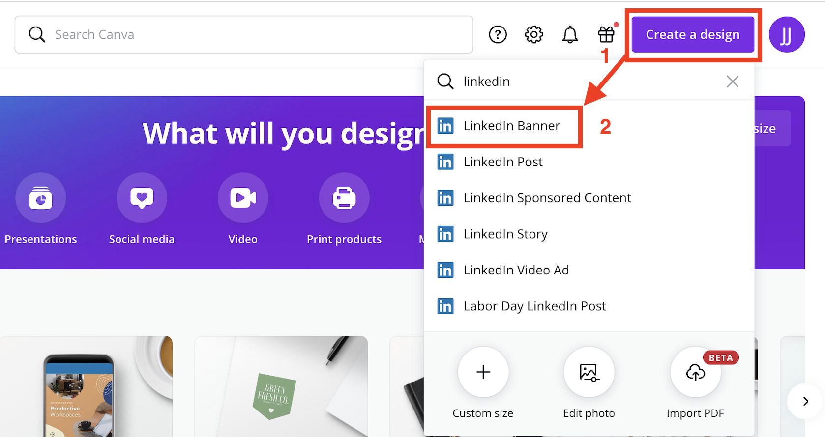Viewport: 825px width, 437px height.
Task: Open the Productive Workspaces phone template thumbnail
Action: pos(86,386)
